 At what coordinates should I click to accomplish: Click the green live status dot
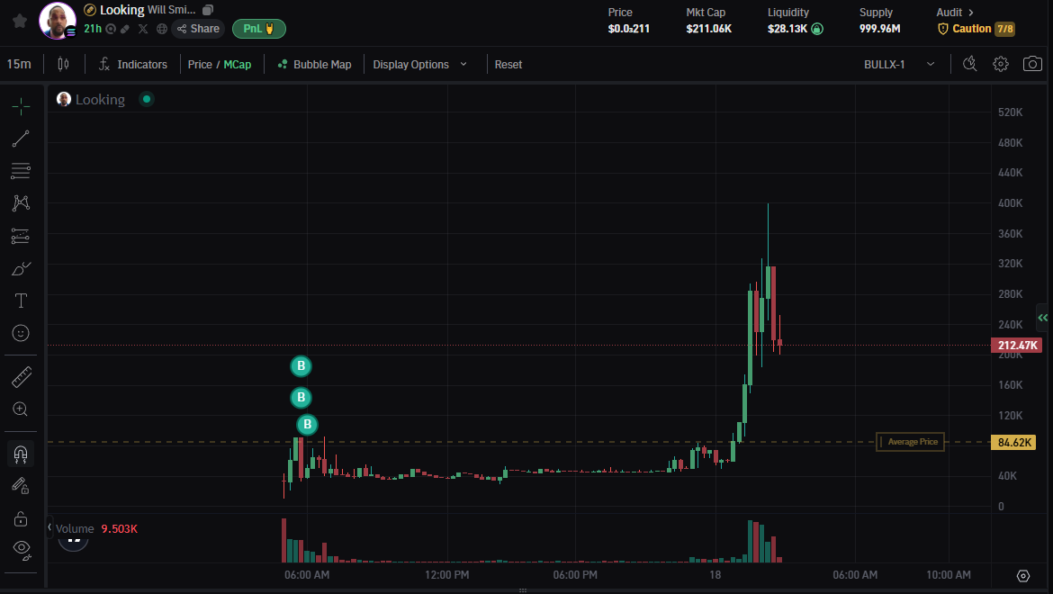(x=147, y=99)
